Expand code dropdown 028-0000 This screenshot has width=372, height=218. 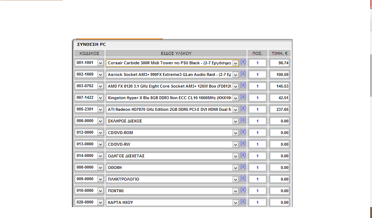tap(100, 203)
